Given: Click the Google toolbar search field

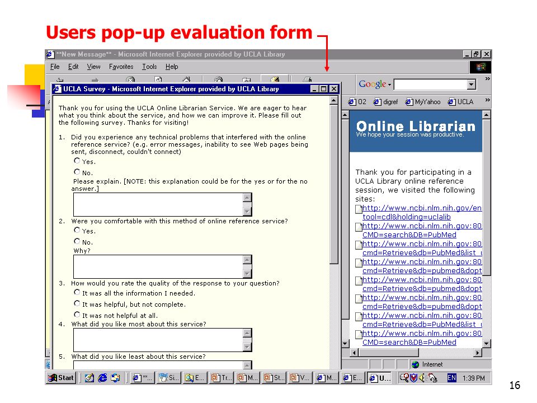Looking at the screenshot, I should [431, 85].
